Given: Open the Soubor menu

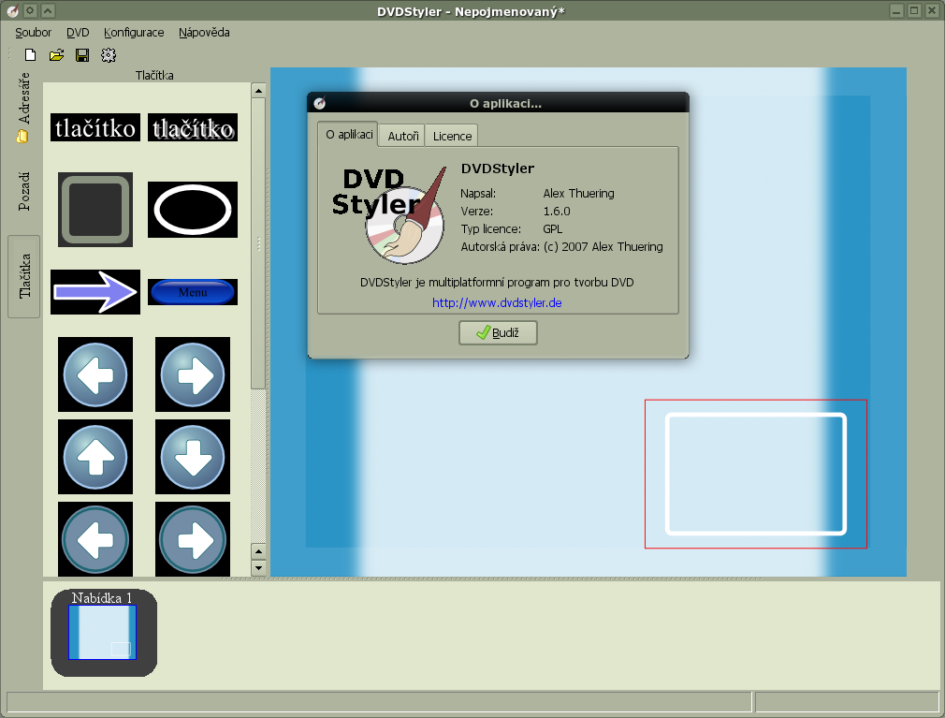Looking at the screenshot, I should pyautogui.click(x=33, y=33).
